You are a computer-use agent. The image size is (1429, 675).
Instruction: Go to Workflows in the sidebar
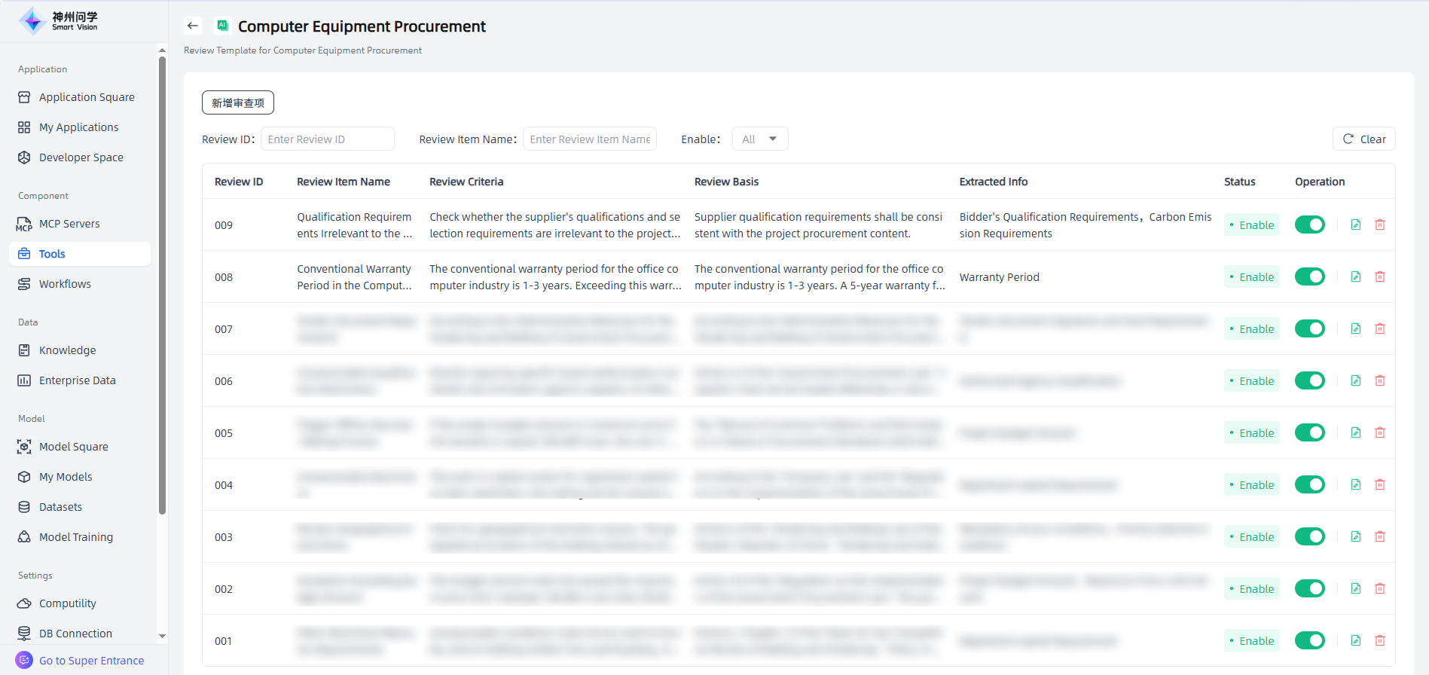click(x=65, y=284)
